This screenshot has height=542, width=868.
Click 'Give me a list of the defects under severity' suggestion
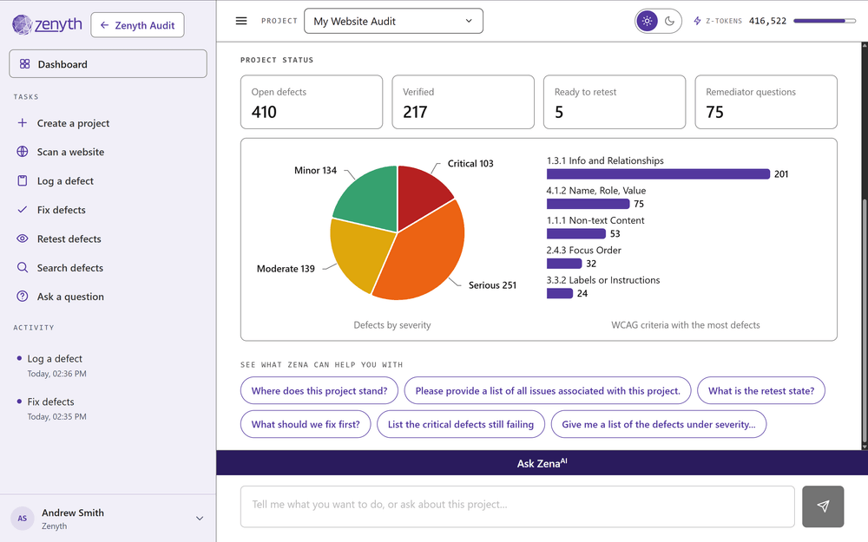tap(659, 424)
